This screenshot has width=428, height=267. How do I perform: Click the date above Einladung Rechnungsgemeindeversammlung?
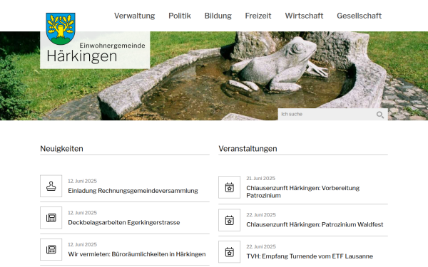[83, 181]
